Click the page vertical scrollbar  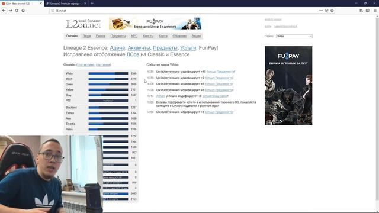coord(377,109)
